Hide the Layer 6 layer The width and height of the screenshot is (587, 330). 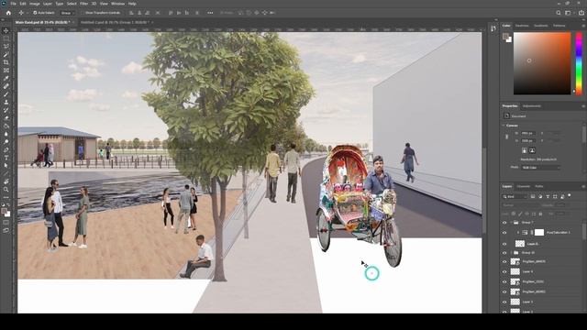point(504,244)
